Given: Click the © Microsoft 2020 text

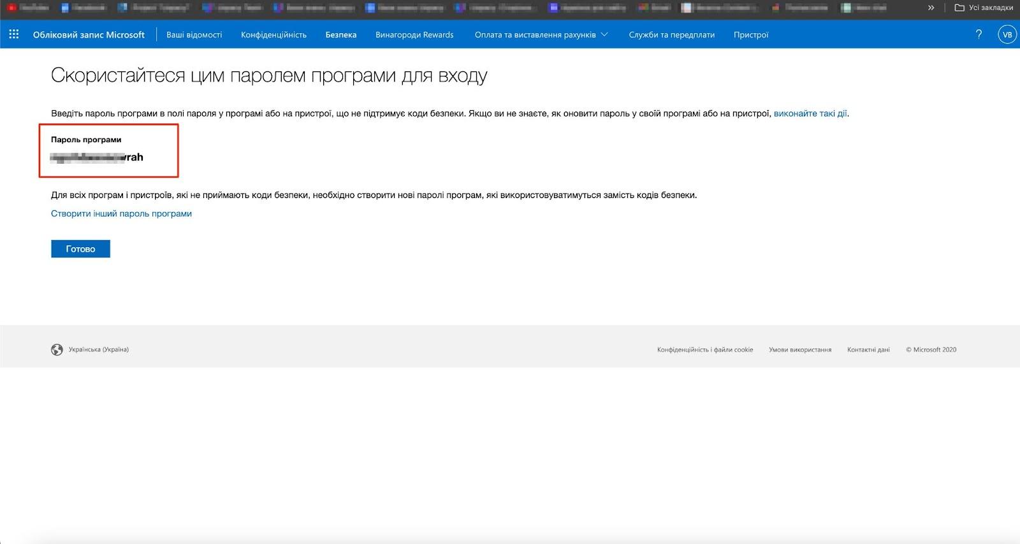Looking at the screenshot, I should pyautogui.click(x=931, y=350).
